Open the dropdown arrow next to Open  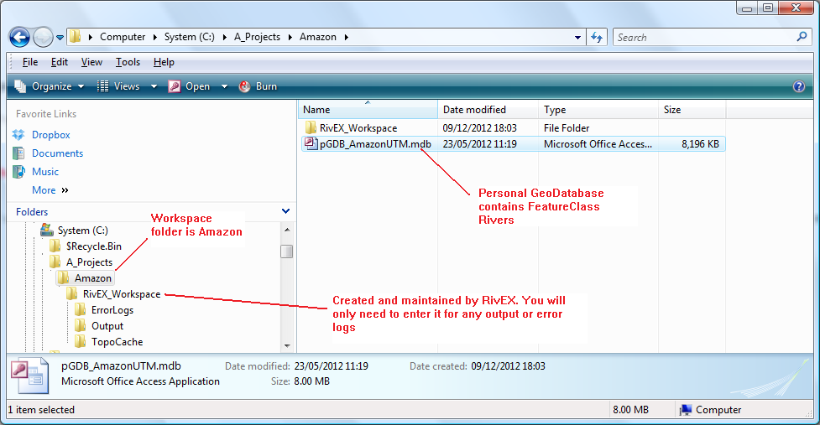(x=224, y=86)
